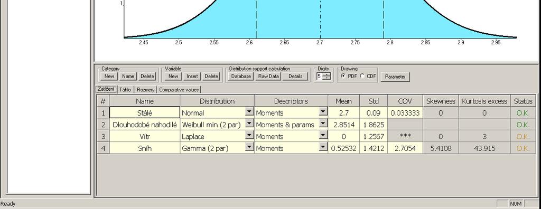Click COV value 2.7054
Viewport: 541px width, 209px height.
405,148
